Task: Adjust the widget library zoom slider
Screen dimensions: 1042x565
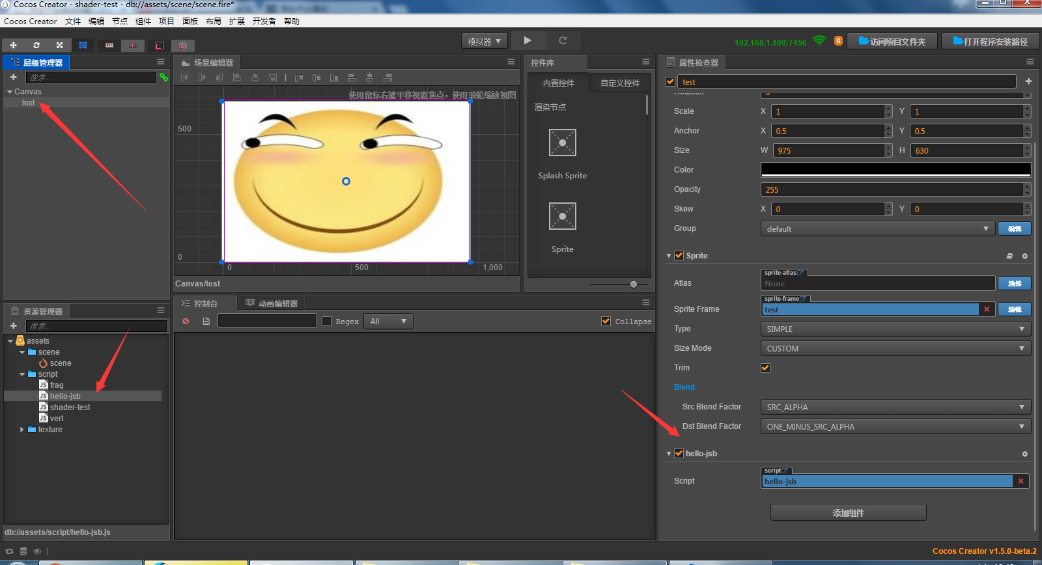Action: pos(633,284)
